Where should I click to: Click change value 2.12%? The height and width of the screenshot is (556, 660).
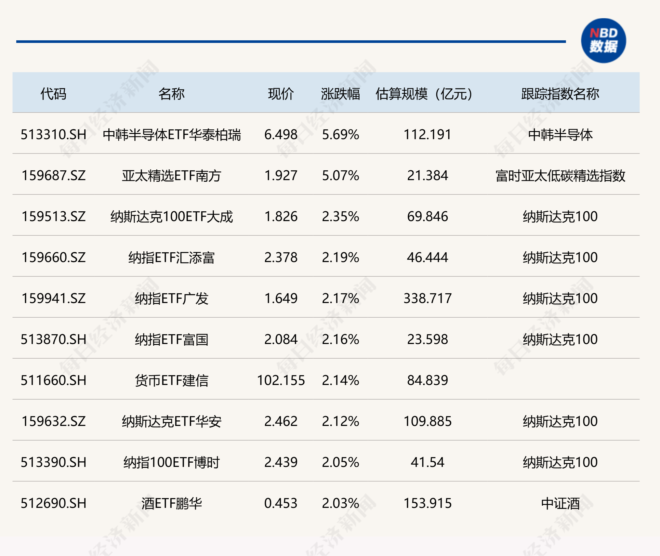point(340,421)
